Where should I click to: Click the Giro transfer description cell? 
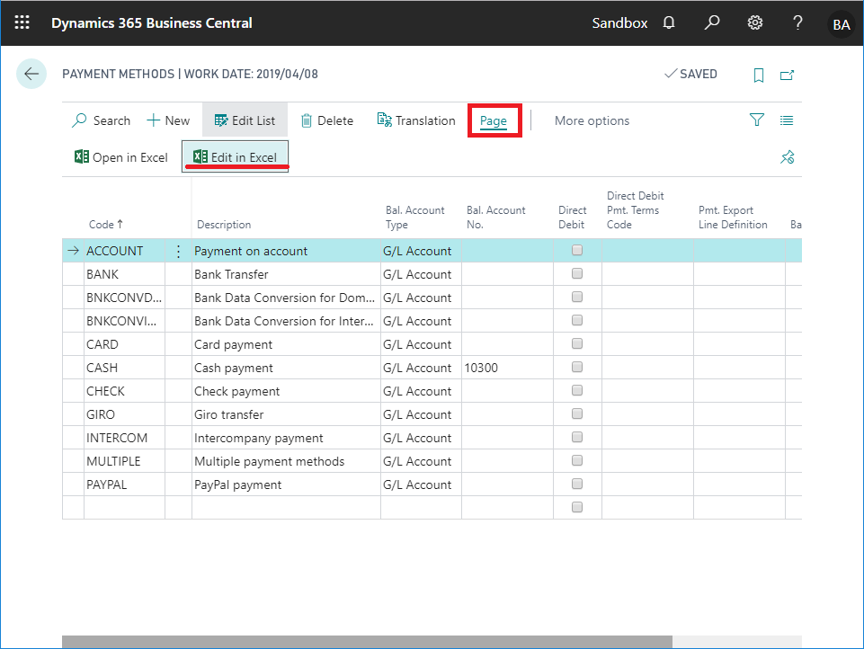tap(286, 414)
